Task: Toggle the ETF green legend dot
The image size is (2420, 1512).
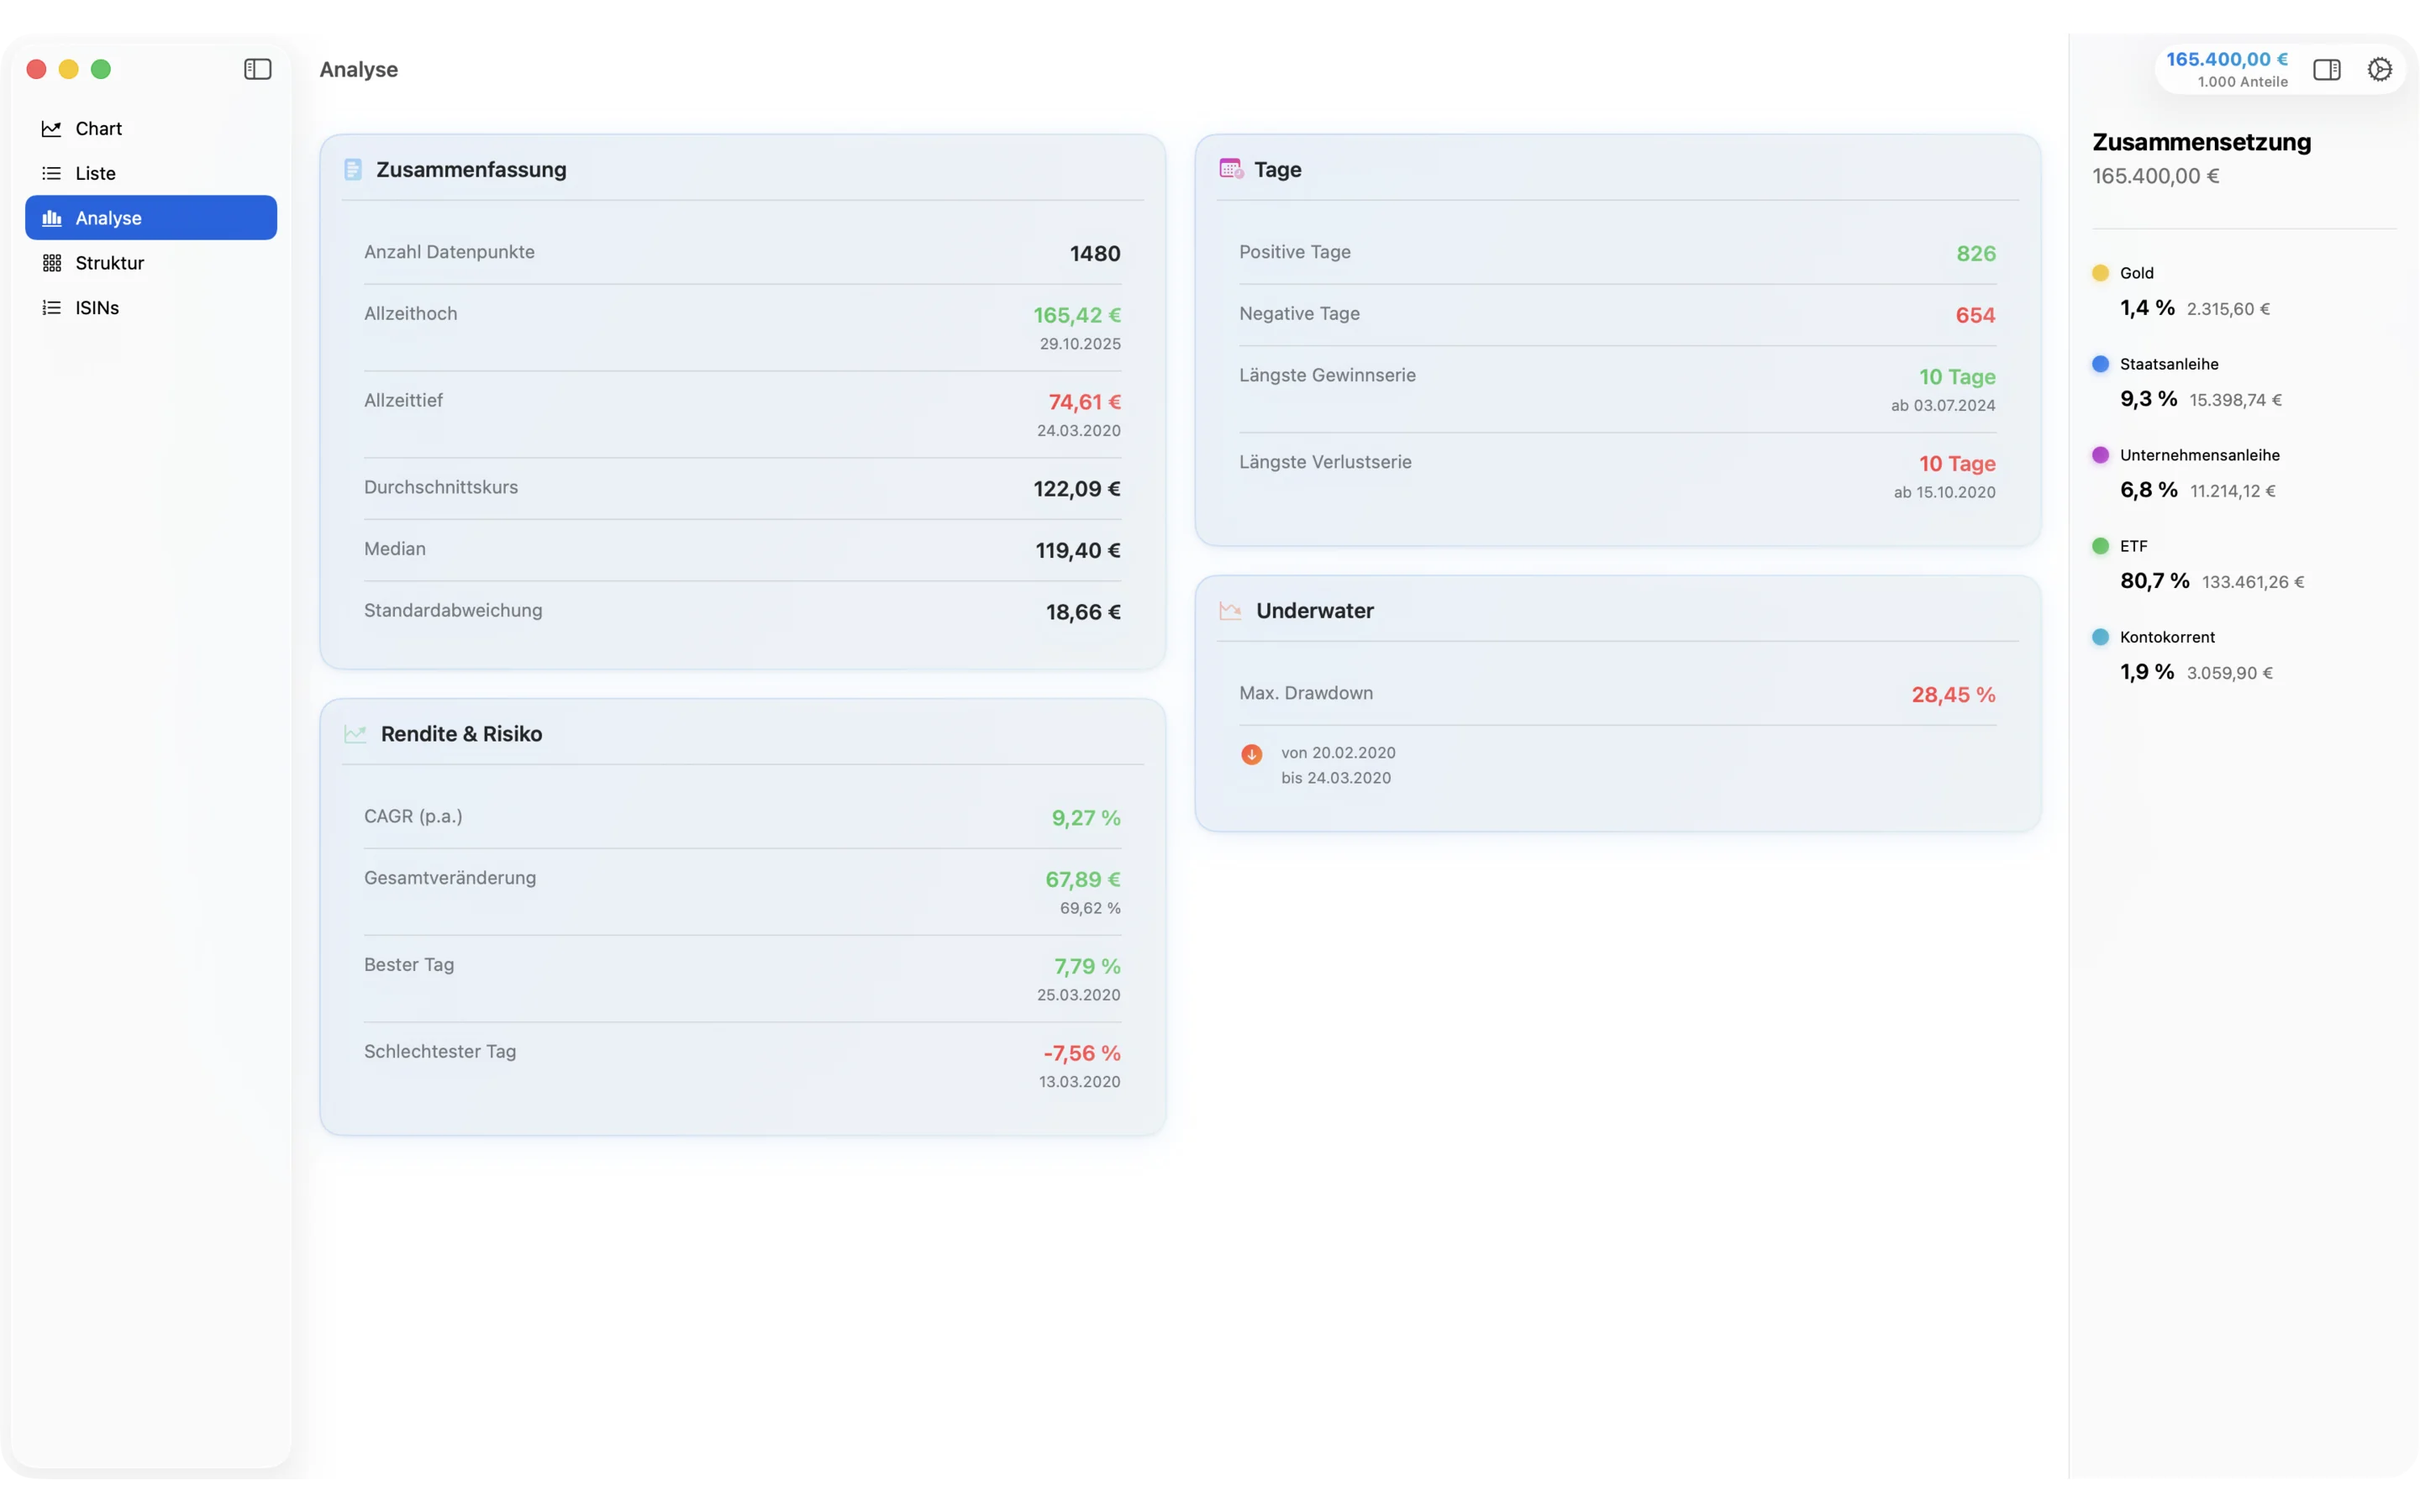Action: 2100,546
